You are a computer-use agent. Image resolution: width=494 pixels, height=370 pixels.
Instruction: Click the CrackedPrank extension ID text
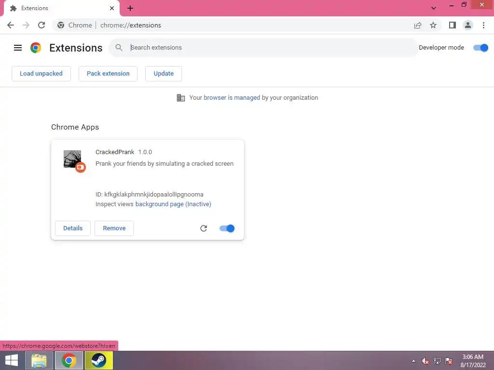[150, 195]
